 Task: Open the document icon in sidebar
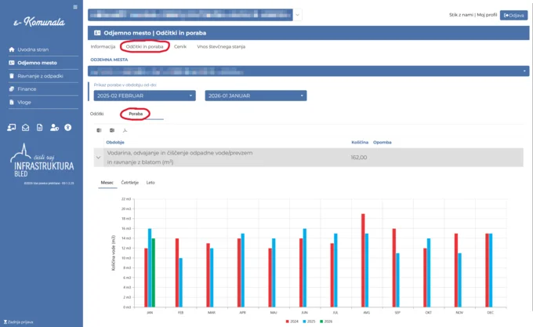pos(40,127)
